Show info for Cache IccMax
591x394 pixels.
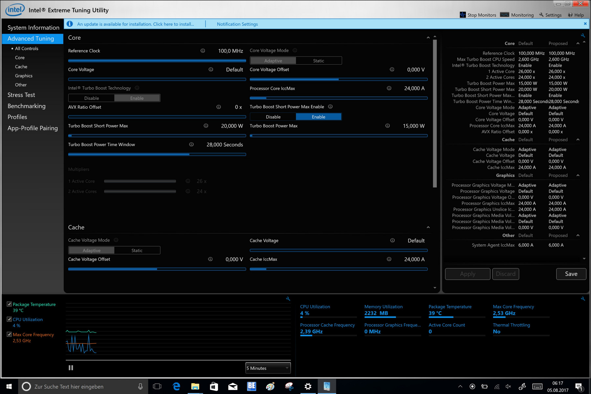(389, 259)
